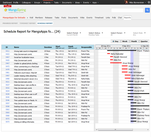Switch to the Members tab
The width and height of the screenshot is (151, 137).
[x=39, y=18]
